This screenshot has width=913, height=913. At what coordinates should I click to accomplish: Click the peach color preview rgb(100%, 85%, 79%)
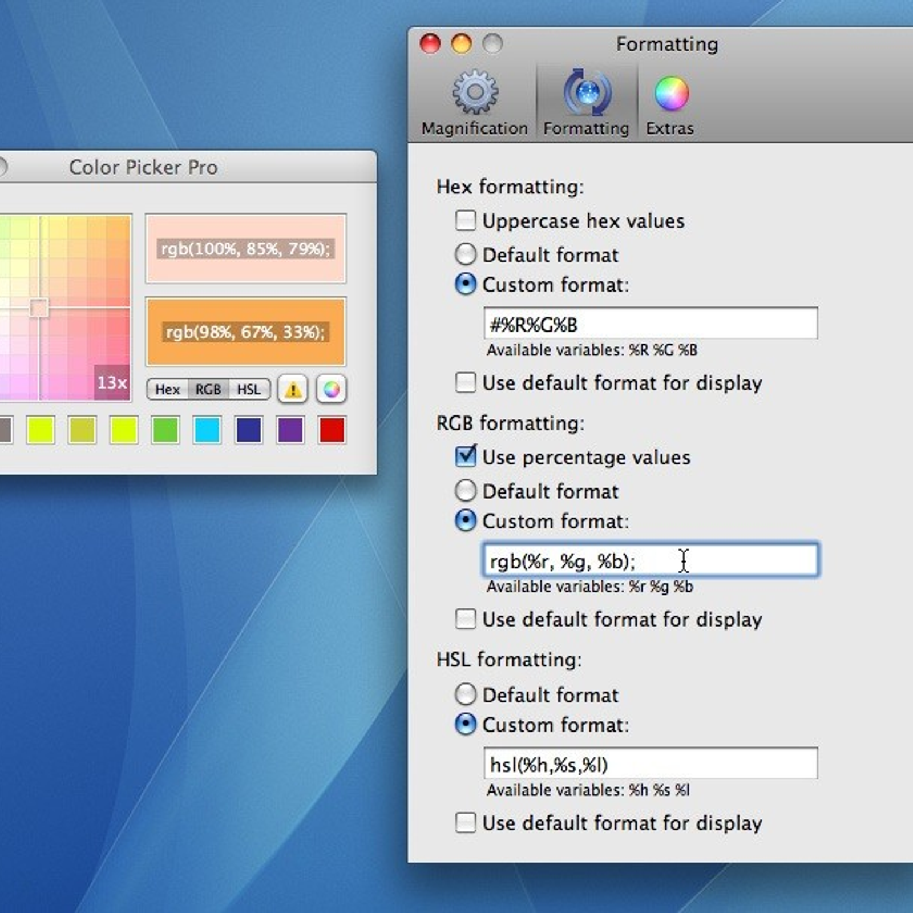pyautogui.click(x=246, y=249)
